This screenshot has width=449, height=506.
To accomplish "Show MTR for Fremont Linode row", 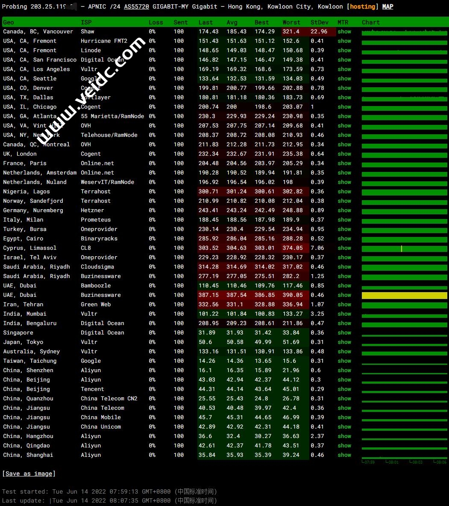I will pos(344,50).
